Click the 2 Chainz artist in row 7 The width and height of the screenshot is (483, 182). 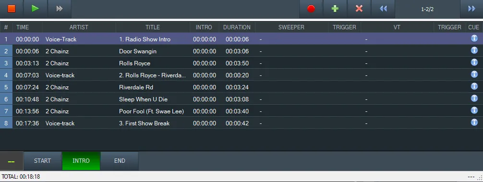click(x=57, y=111)
